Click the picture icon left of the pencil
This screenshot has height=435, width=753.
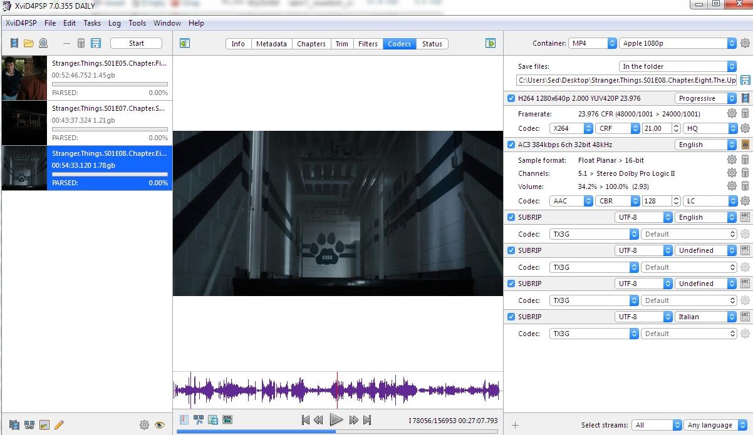(44, 425)
